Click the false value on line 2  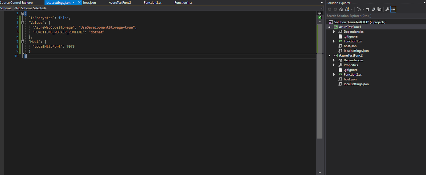click(x=64, y=18)
